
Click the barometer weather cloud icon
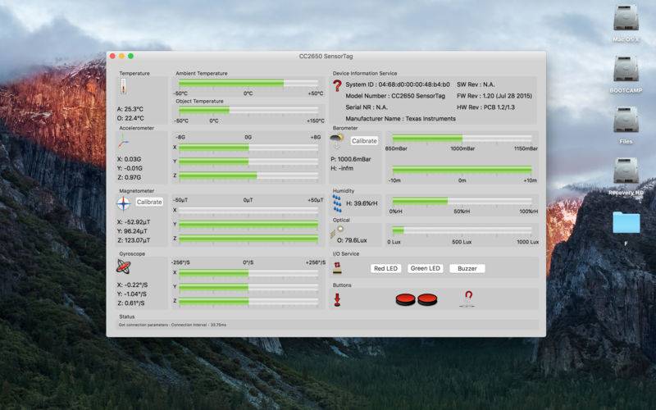coord(337,140)
